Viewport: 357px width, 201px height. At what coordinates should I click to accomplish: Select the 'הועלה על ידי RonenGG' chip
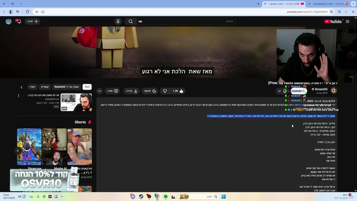(x=67, y=87)
